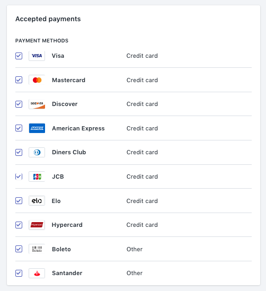
Task: Click the Mastercard logo icon
Action: [x=37, y=80]
